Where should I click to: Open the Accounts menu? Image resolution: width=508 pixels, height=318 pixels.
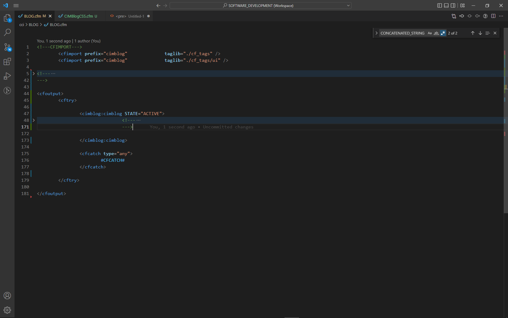pyautogui.click(x=7, y=296)
